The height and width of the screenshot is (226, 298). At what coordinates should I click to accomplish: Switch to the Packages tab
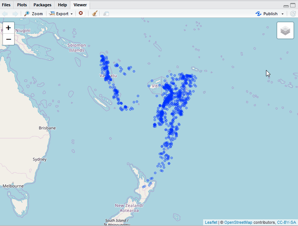click(x=42, y=5)
